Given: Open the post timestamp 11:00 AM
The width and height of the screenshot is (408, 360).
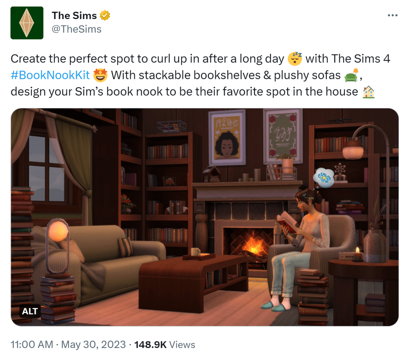Looking at the screenshot, I should click(32, 345).
